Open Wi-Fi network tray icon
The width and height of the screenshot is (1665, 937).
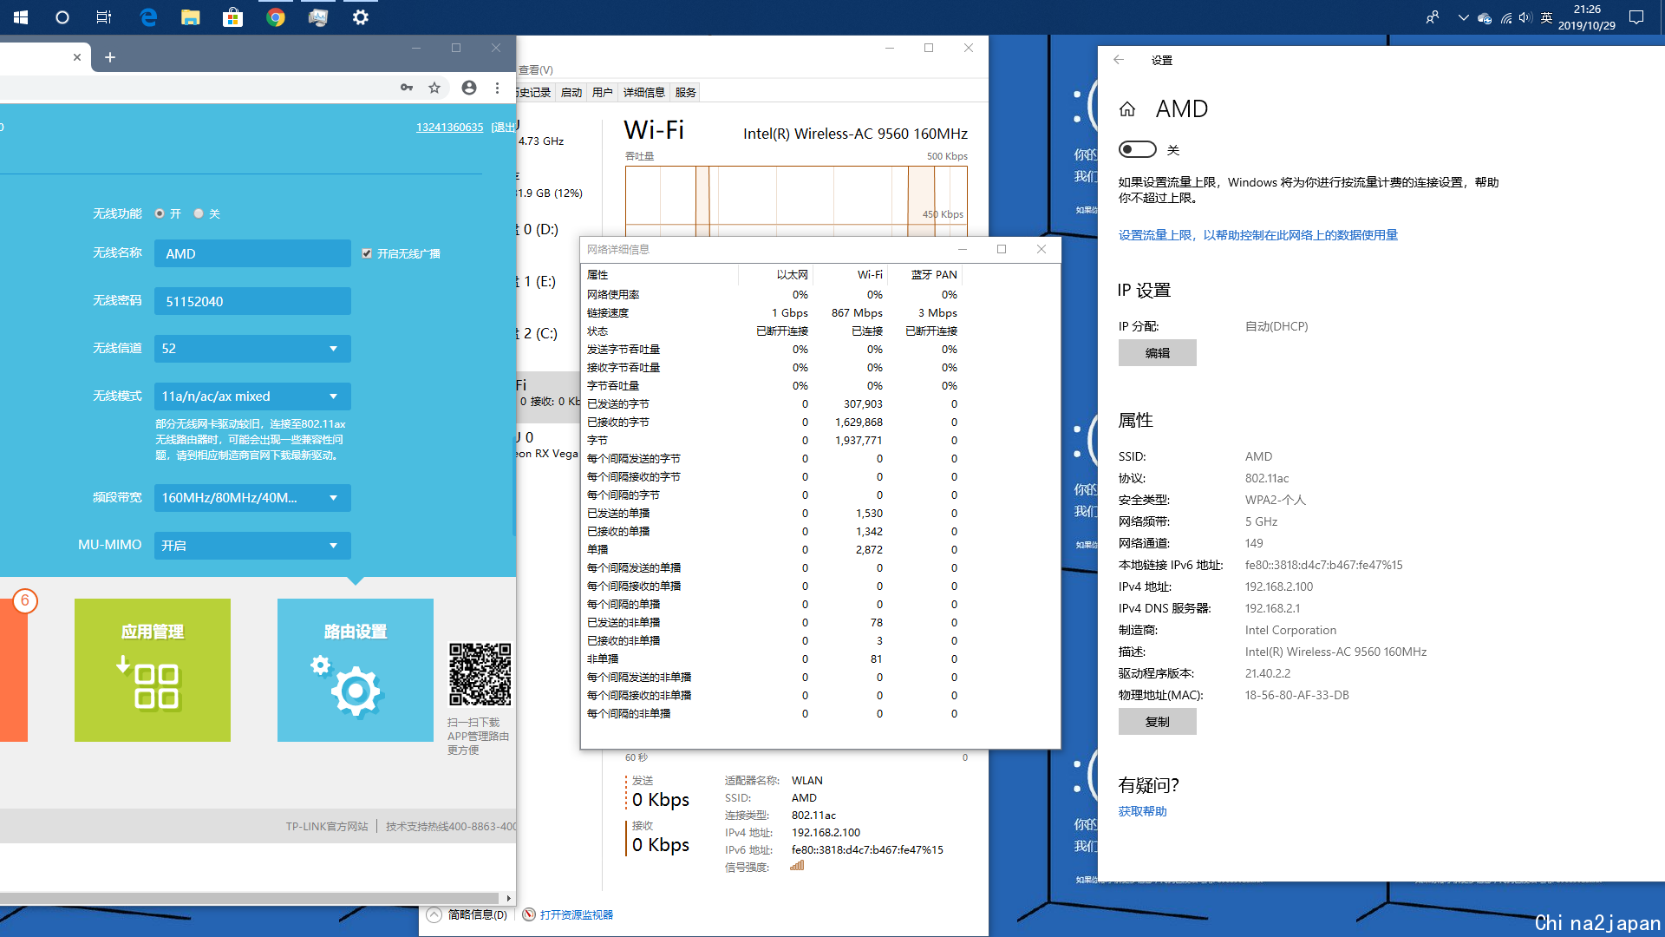pyautogui.click(x=1506, y=17)
